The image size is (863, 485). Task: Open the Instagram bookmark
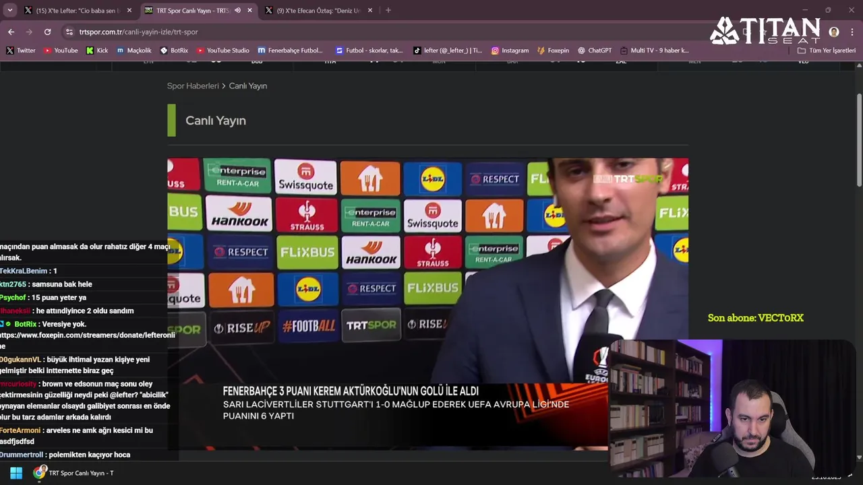pos(510,51)
